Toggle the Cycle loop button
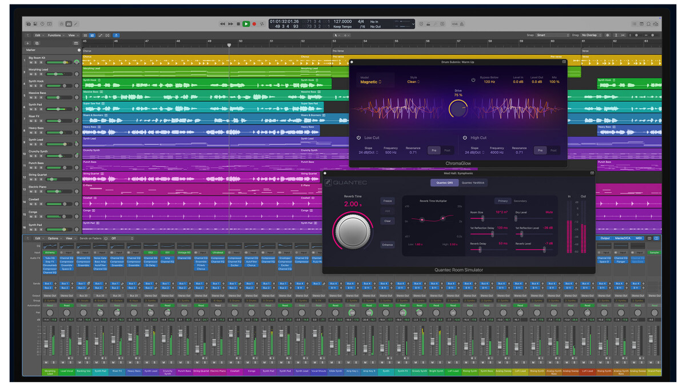 (x=262, y=24)
